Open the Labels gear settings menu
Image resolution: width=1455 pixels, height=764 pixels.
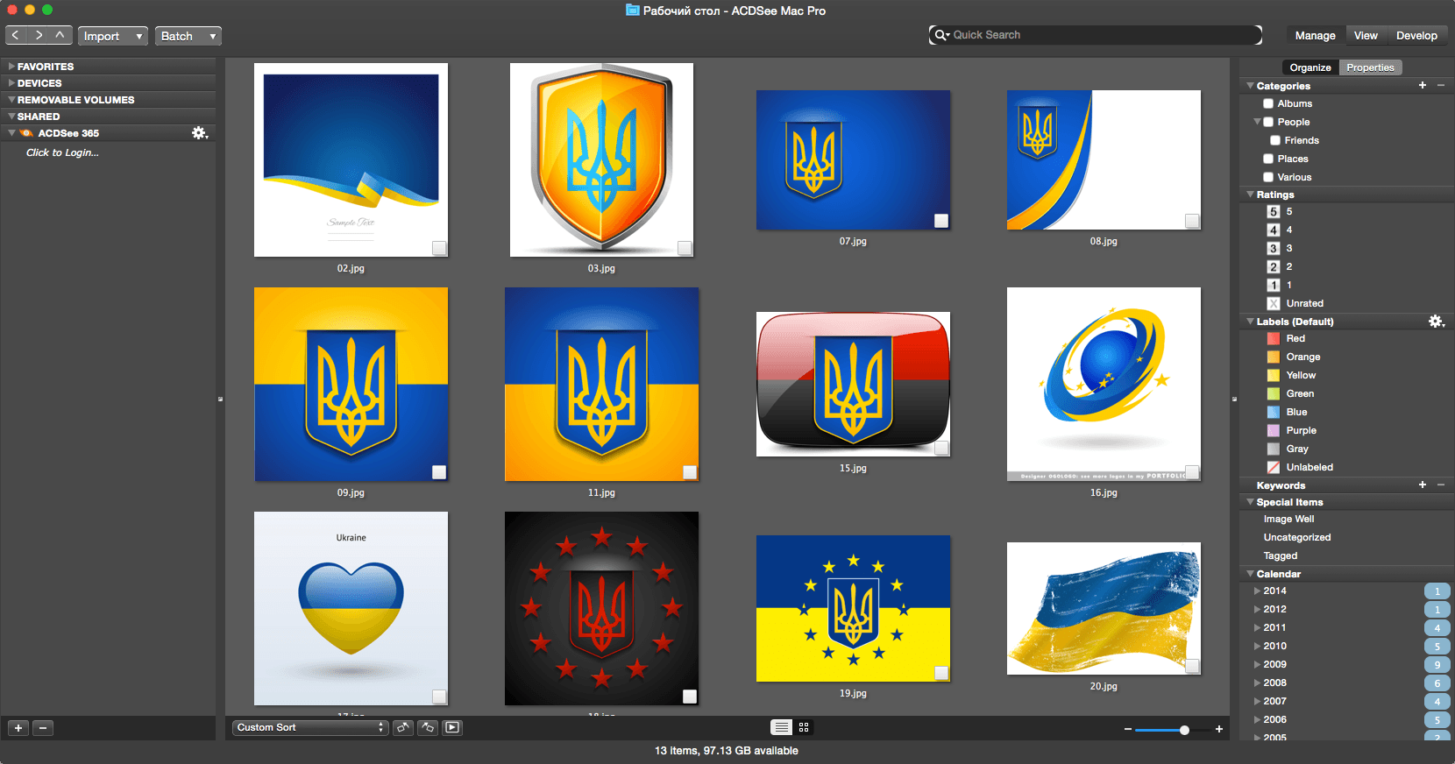(x=1436, y=322)
